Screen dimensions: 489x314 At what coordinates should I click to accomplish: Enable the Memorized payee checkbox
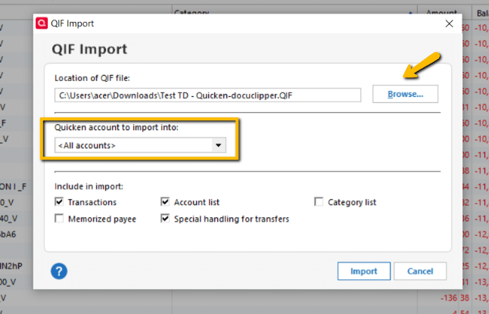(59, 218)
